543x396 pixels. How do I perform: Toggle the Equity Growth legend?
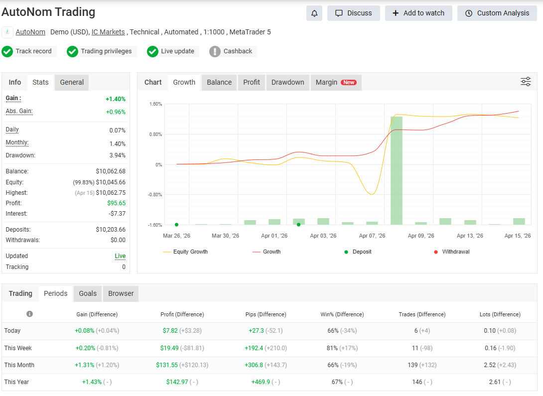(x=189, y=252)
